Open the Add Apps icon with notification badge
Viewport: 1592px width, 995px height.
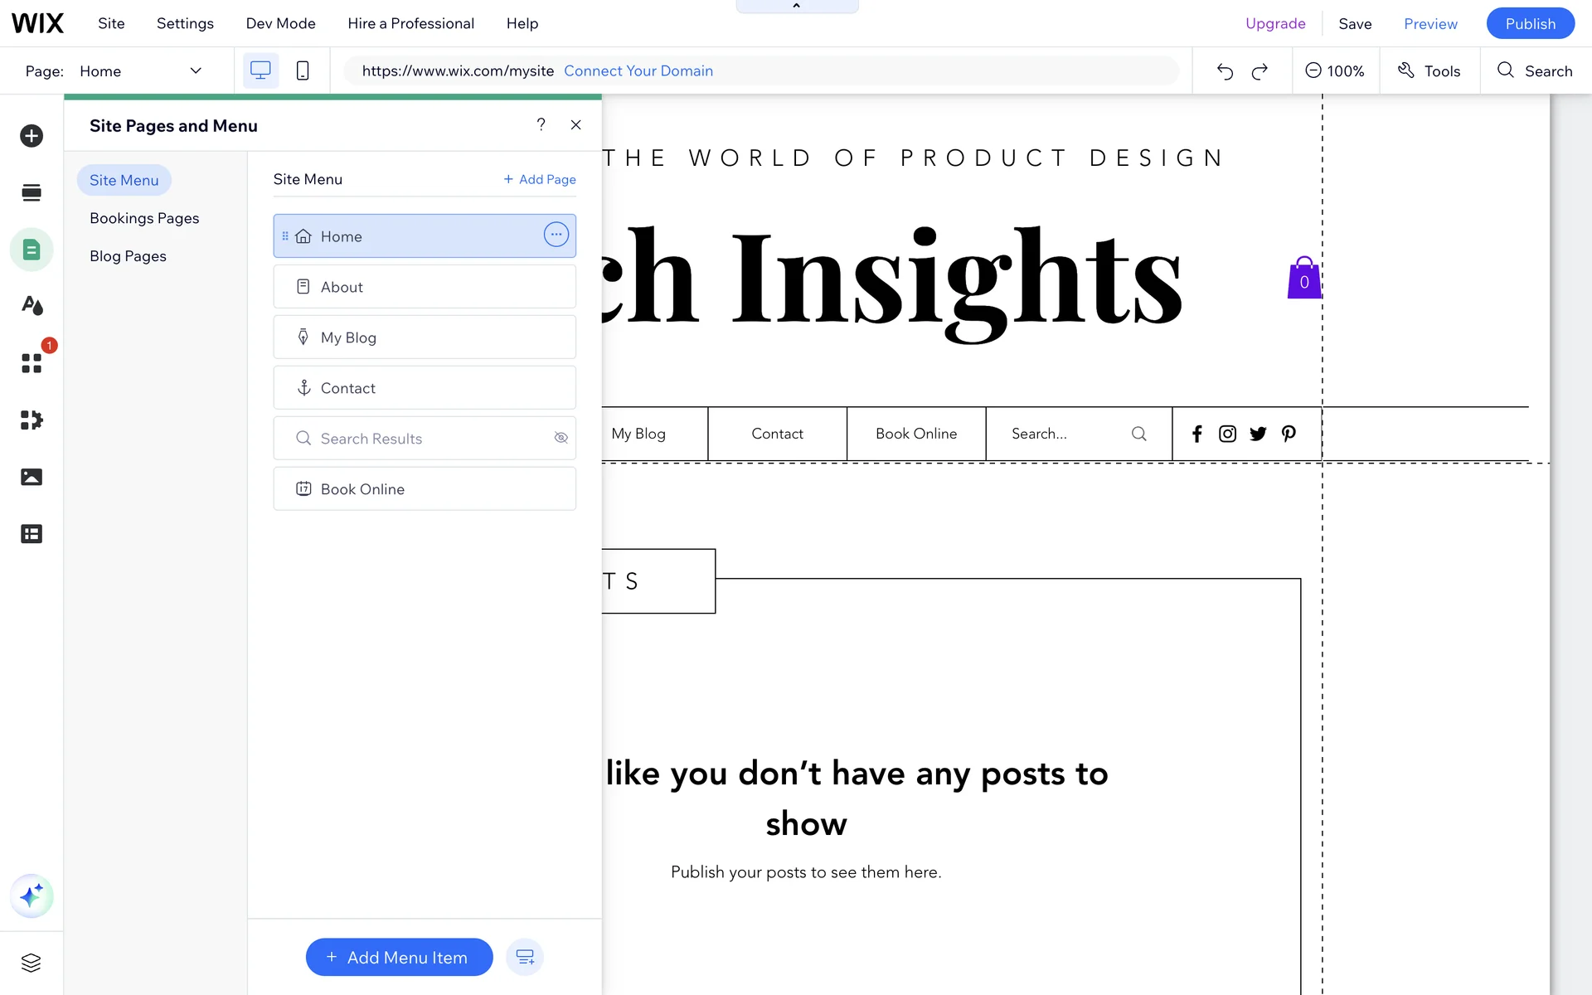pyautogui.click(x=32, y=363)
